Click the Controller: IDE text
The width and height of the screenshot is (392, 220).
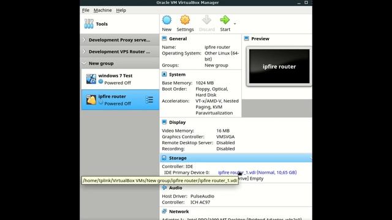point(177,166)
